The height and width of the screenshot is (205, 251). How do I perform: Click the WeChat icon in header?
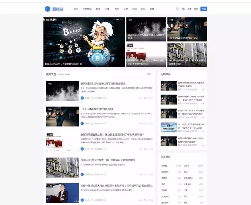183,9
